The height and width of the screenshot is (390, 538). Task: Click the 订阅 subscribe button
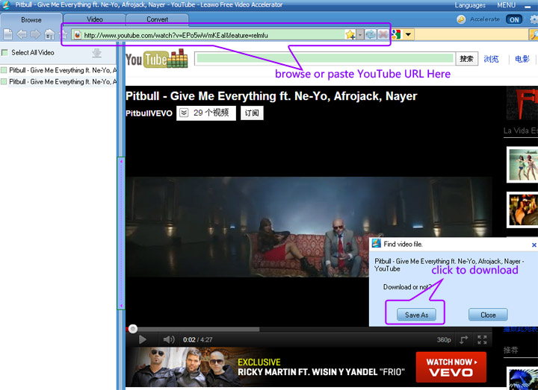[x=252, y=113]
